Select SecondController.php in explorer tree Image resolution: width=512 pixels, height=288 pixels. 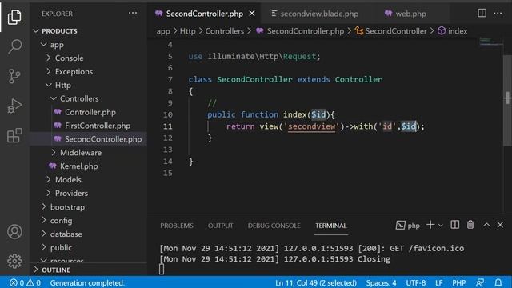click(88, 139)
